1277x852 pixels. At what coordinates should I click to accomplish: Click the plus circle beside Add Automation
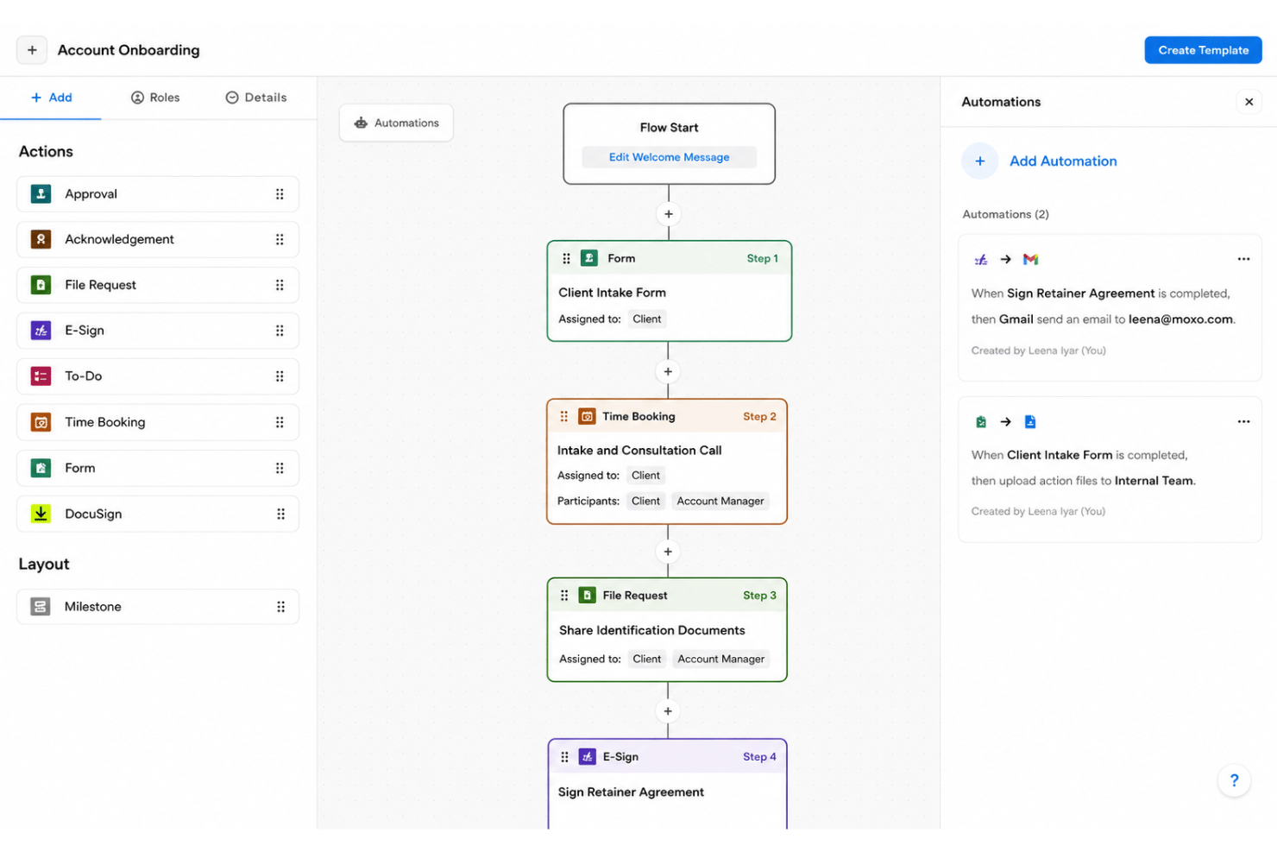pos(980,161)
